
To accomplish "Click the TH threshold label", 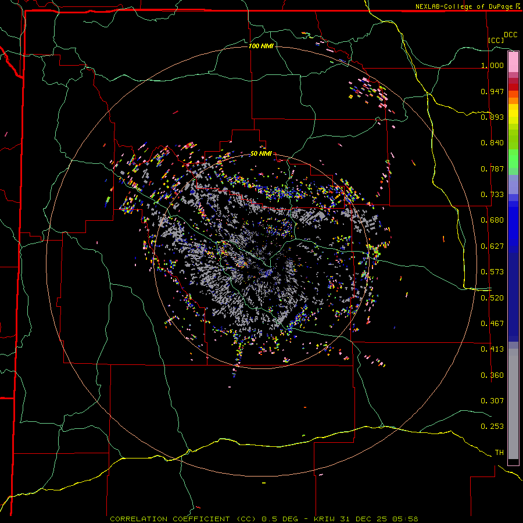I will pyautogui.click(x=499, y=453).
